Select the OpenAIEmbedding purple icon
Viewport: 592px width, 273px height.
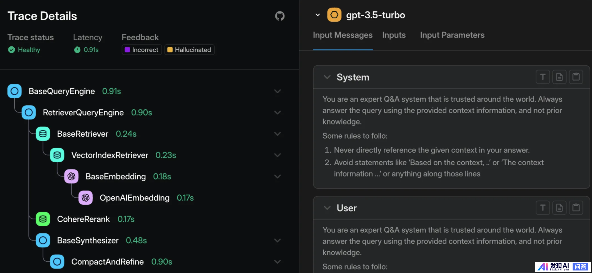pos(86,198)
